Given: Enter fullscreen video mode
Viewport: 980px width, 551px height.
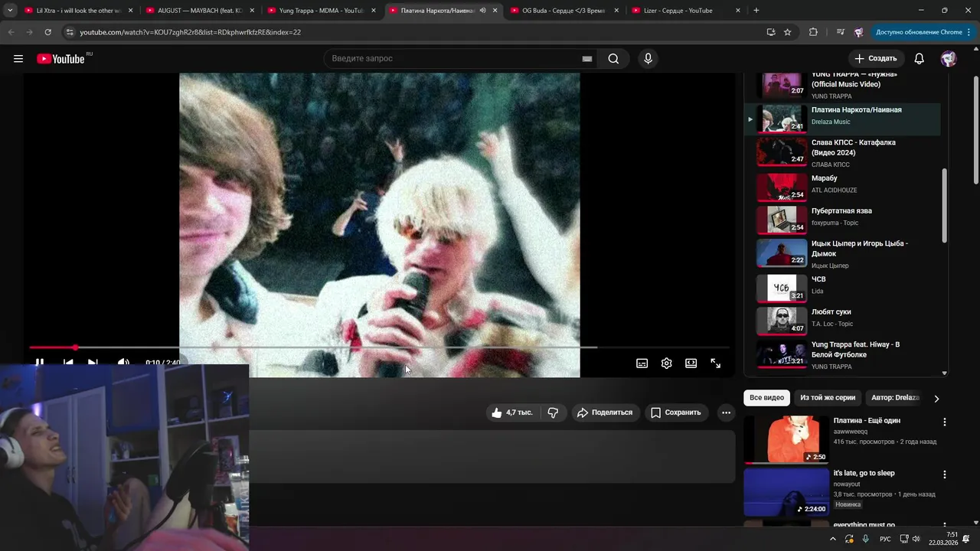Looking at the screenshot, I should (x=716, y=364).
